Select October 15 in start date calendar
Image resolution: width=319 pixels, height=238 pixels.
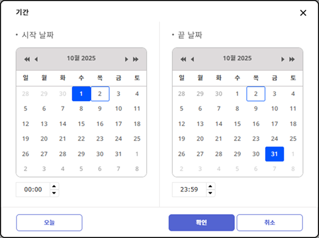pyautogui.click(x=81, y=124)
